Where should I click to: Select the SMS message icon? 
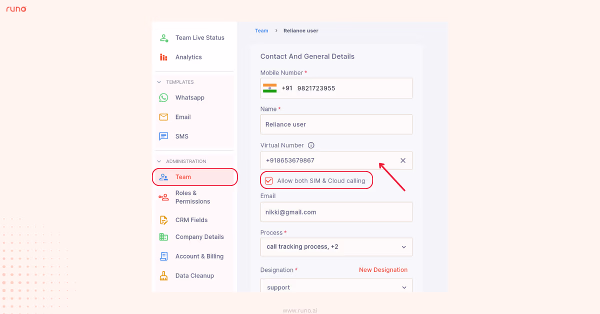pyautogui.click(x=163, y=136)
